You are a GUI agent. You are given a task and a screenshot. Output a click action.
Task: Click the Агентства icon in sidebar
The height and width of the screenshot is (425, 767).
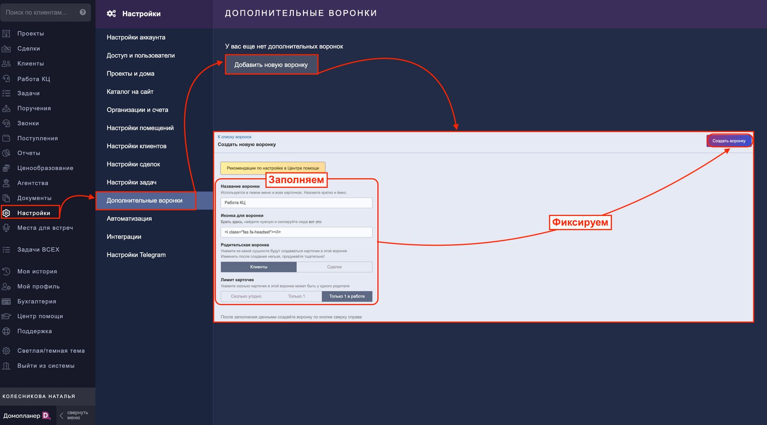point(6,183)
